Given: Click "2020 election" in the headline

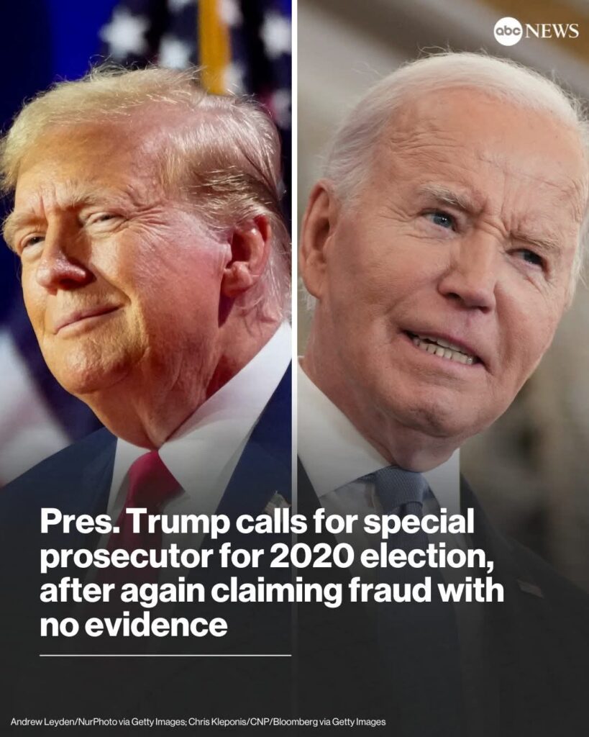Looking at the screenshot, I should (381, 556).
